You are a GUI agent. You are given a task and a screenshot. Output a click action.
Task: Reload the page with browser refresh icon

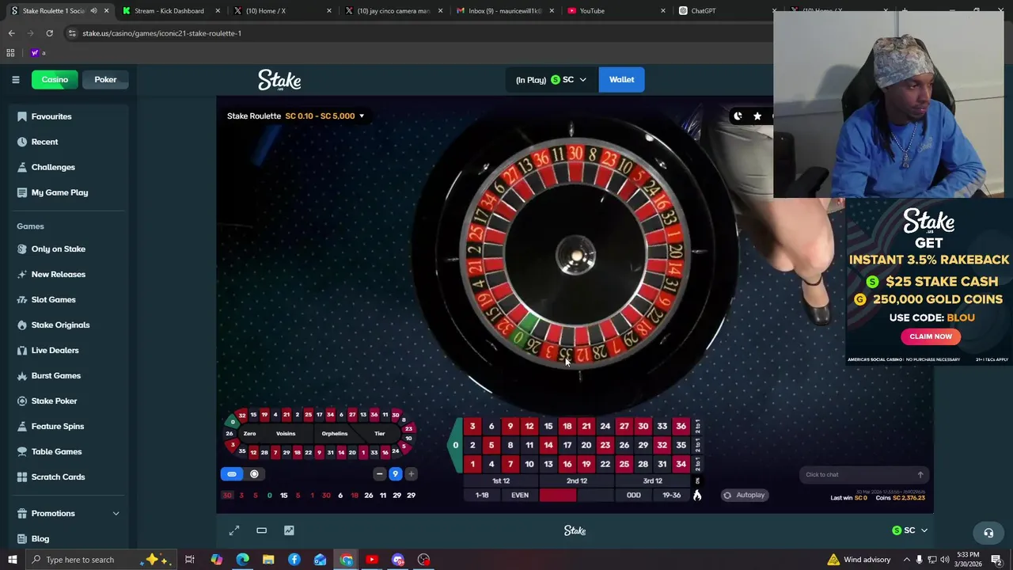[49, 33]
